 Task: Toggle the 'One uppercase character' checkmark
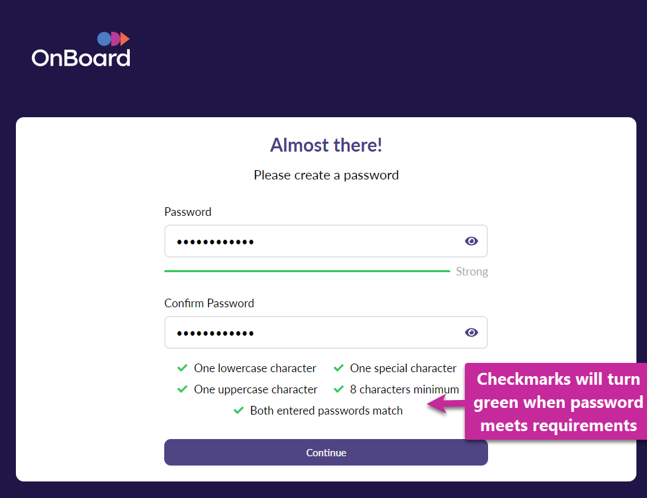point(183,389)
